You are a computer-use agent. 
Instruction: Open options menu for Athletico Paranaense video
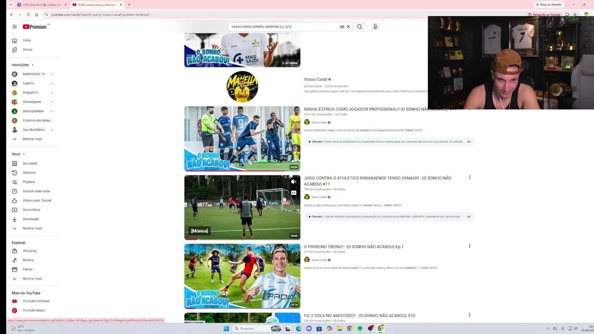(x=470, y=177)
